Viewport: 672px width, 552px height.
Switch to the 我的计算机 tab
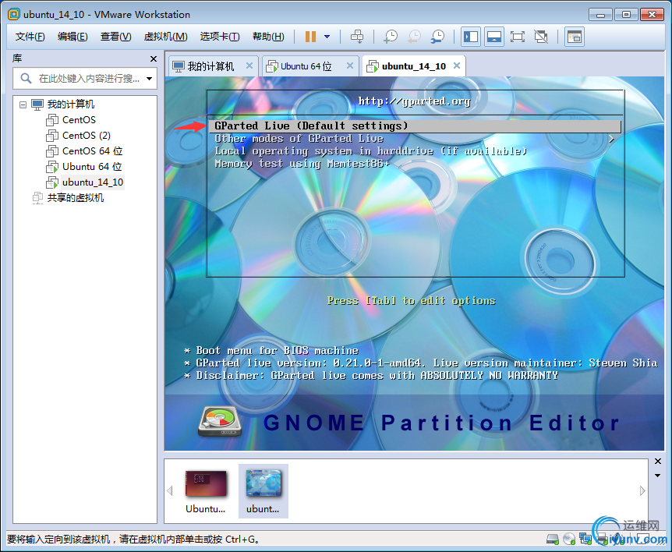(x=210, y=66)
